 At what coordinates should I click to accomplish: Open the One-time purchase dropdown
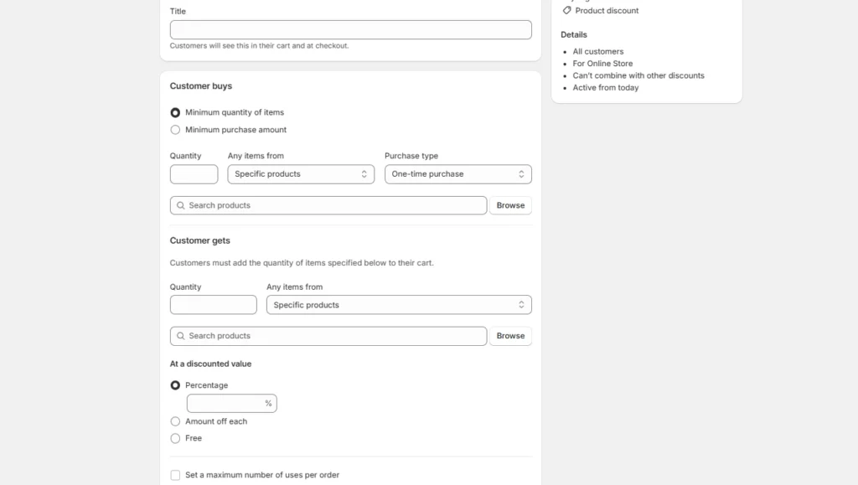457,174
